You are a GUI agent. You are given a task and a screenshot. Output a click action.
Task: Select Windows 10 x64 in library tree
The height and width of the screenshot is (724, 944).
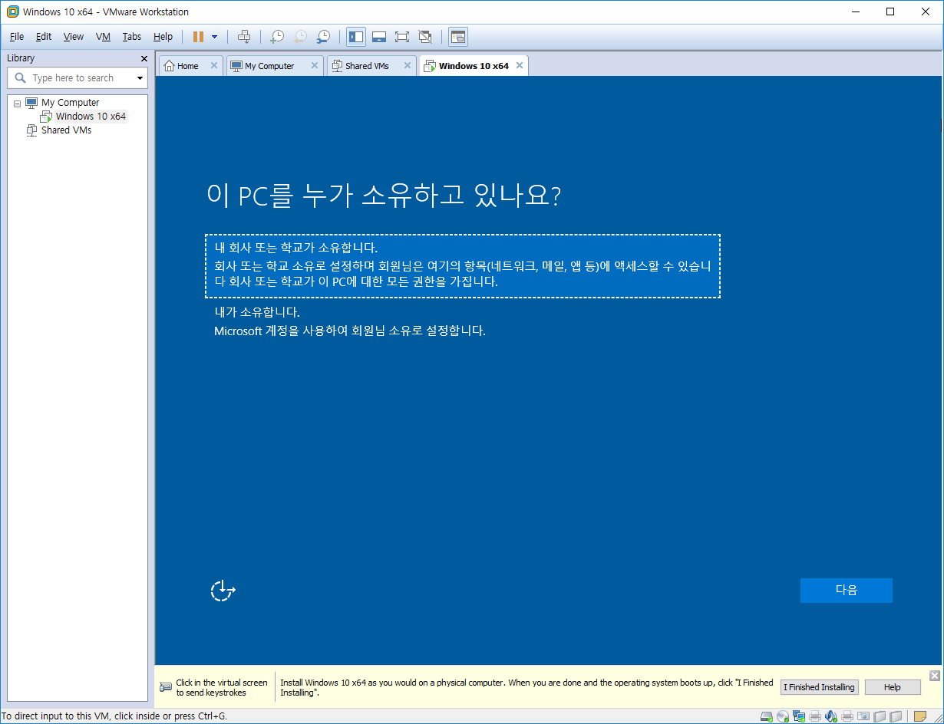click(91, 117)
